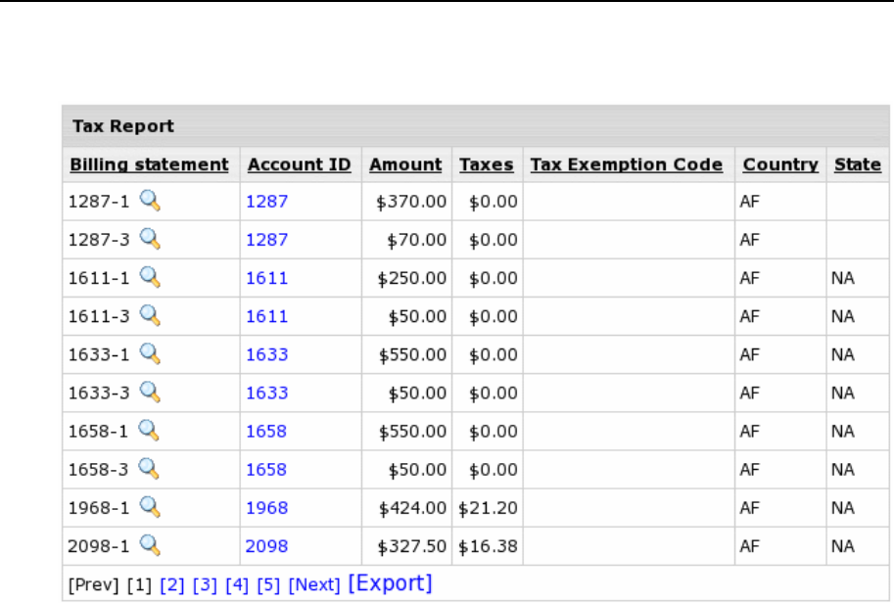The width and height of the screenshot is (894, 603).
Task: Sort table by Amount header
Action: click(405, 164)
